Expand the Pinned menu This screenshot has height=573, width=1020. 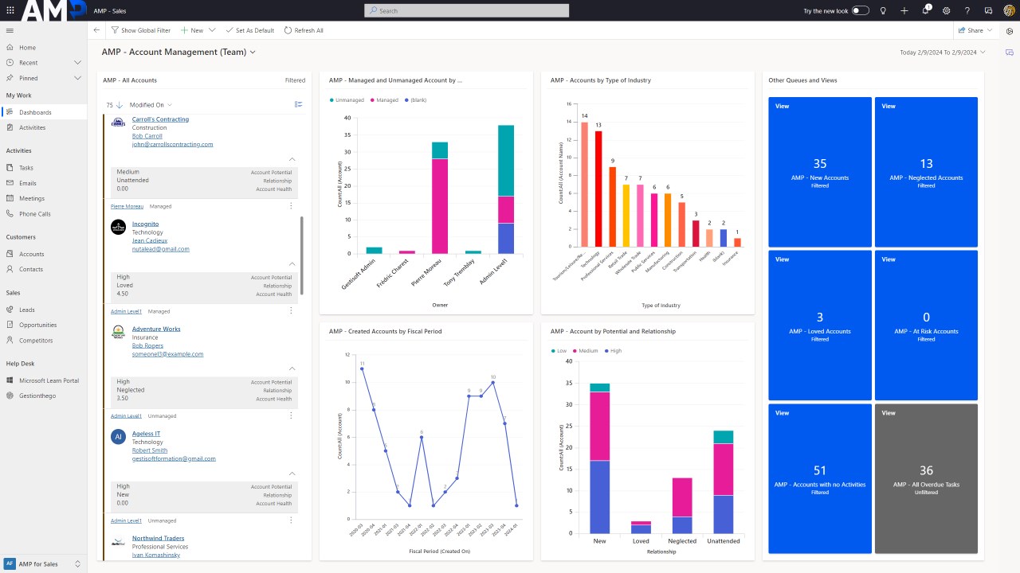coord(77,78)
